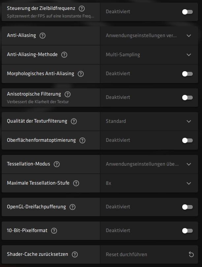Enable OpenGL-Dreifachpufferung switch
The width and height of the screenshot is (202, 267).
click(x=187, y=207)
